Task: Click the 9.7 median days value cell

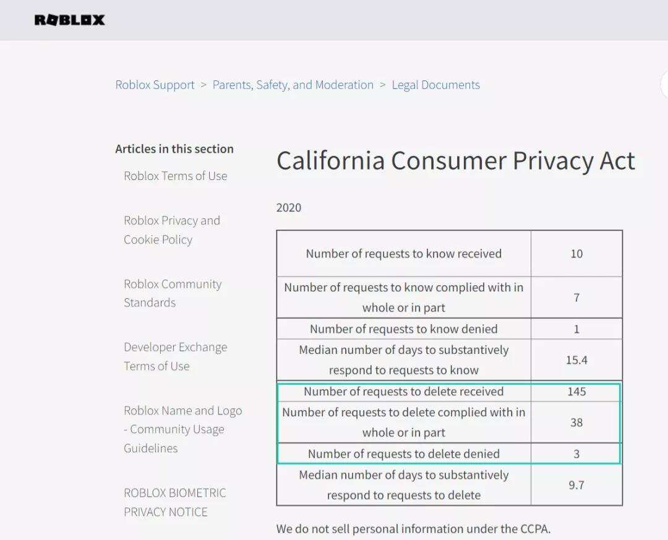Action: tap(576, 485)
